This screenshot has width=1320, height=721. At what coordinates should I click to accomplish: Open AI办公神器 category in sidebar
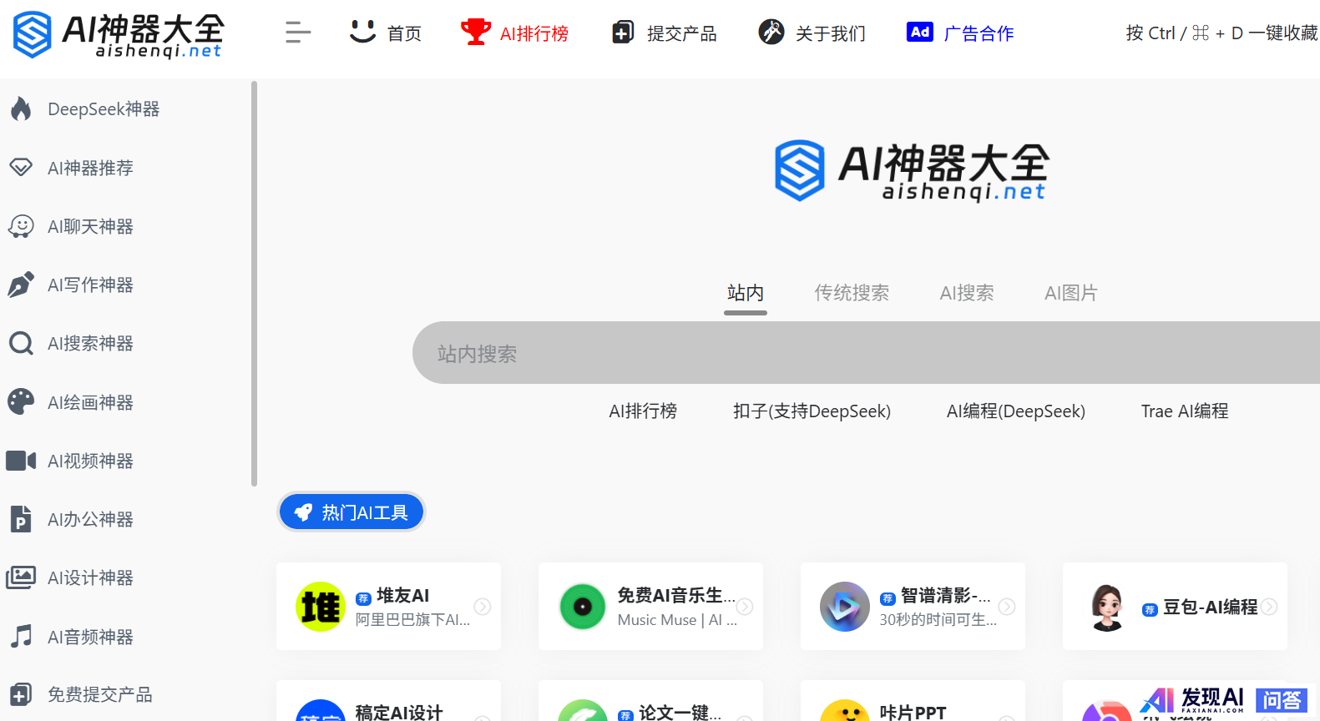(x=90, y=519)
